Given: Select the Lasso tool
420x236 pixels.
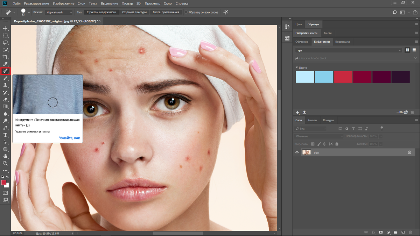Looking at the screenshot, I should (x=5, y=43).
